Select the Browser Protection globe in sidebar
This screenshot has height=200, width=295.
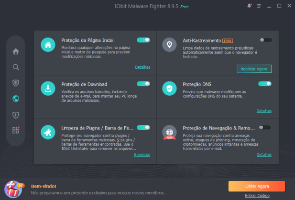pos(16,99)
